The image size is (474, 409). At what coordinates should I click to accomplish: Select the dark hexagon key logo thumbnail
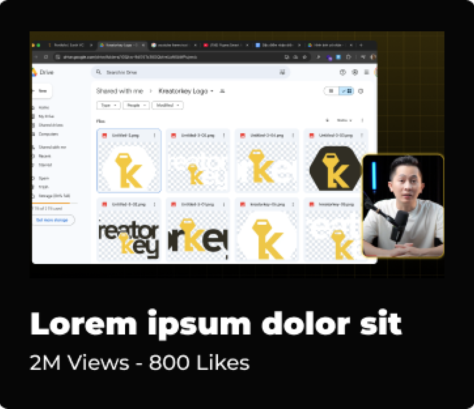[335, 167]
